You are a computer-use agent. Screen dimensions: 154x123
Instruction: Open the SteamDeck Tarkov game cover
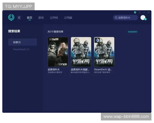pyautogui.click(x=104, y=52)
